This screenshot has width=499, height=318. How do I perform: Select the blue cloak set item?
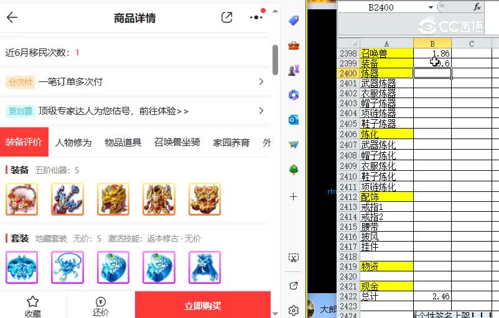(205, 267)
